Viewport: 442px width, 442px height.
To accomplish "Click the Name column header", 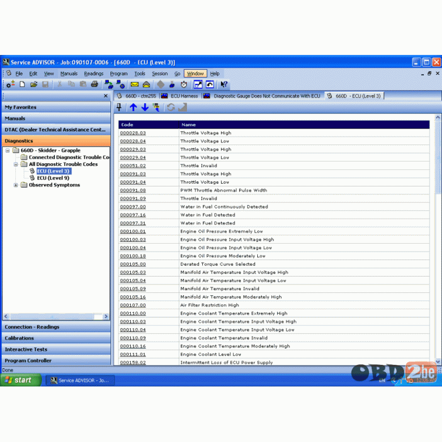I will pos(304,125).
